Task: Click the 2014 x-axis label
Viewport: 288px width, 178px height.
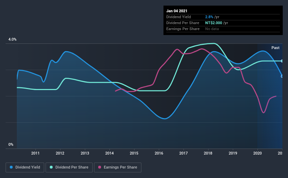Action: (109, 153)
